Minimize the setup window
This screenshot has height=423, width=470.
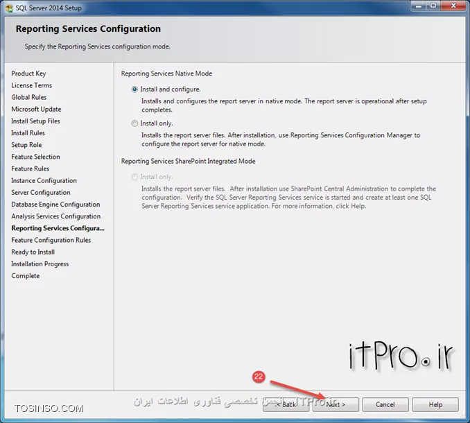click(419, 6)
